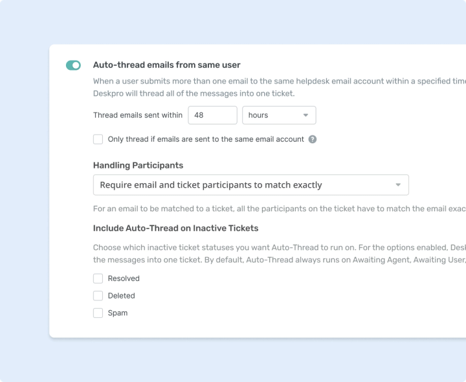This screenshot has width=466, height=382.
Task: Click the 'Auto-thread emails from same user' heading
Action: [x=167, y=65]
